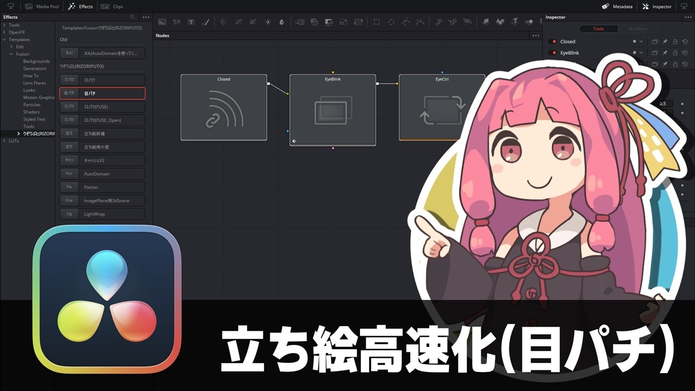
Task: Open the Media Pool panel tab
Action: point(42,7)
